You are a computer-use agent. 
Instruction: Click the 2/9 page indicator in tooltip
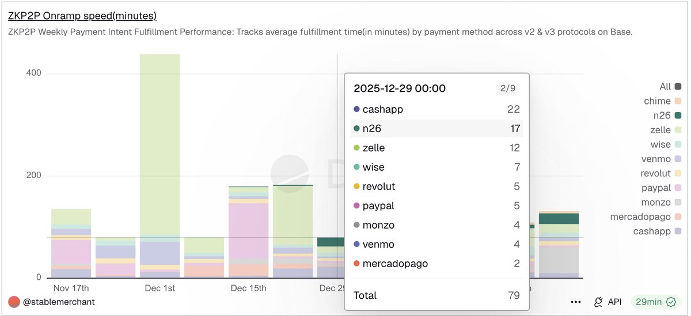[x=508, y=88]
